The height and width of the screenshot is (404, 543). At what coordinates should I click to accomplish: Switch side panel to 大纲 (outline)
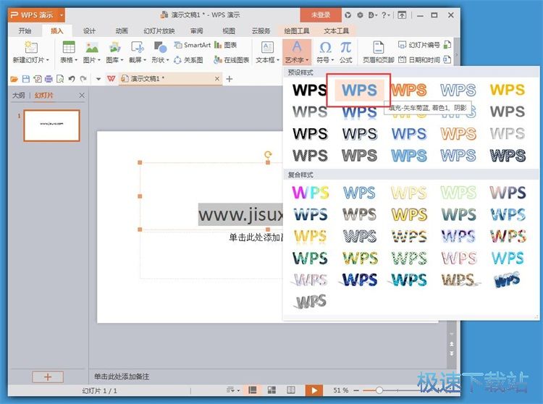point(18,96)
